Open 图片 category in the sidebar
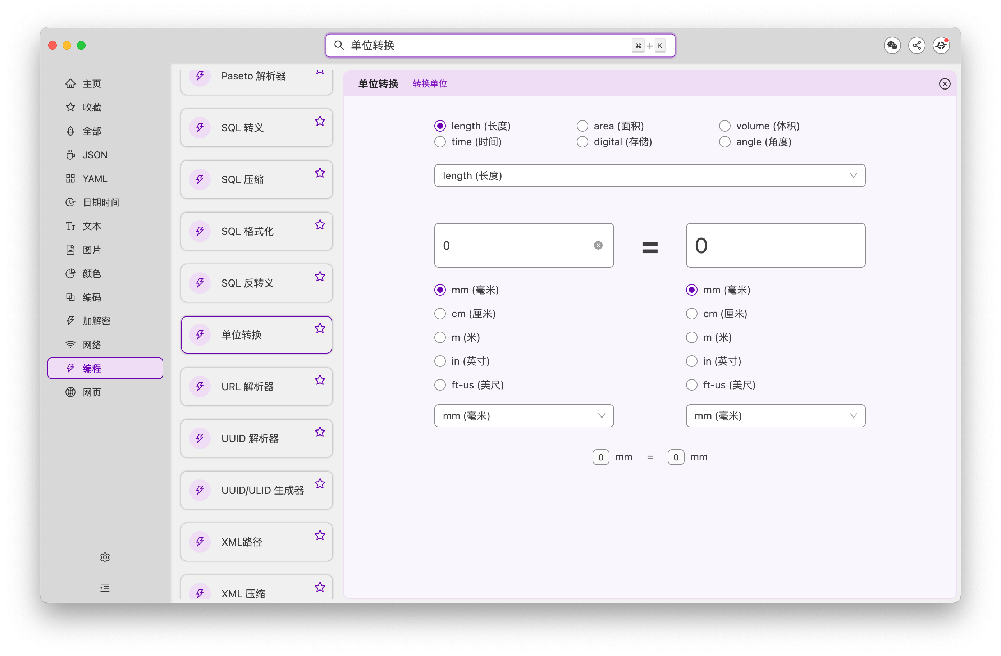Viewport: 1001px width, 656px height. [x=105, y=250]
